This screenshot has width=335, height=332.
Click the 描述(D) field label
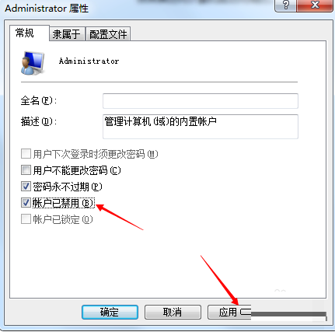pos(39,121)
